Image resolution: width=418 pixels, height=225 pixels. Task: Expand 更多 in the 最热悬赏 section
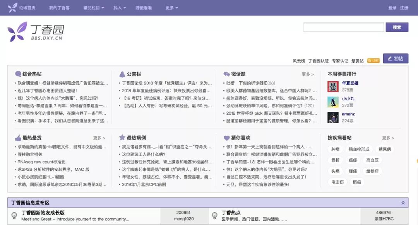pyautogui.click(x=99, y=138)
